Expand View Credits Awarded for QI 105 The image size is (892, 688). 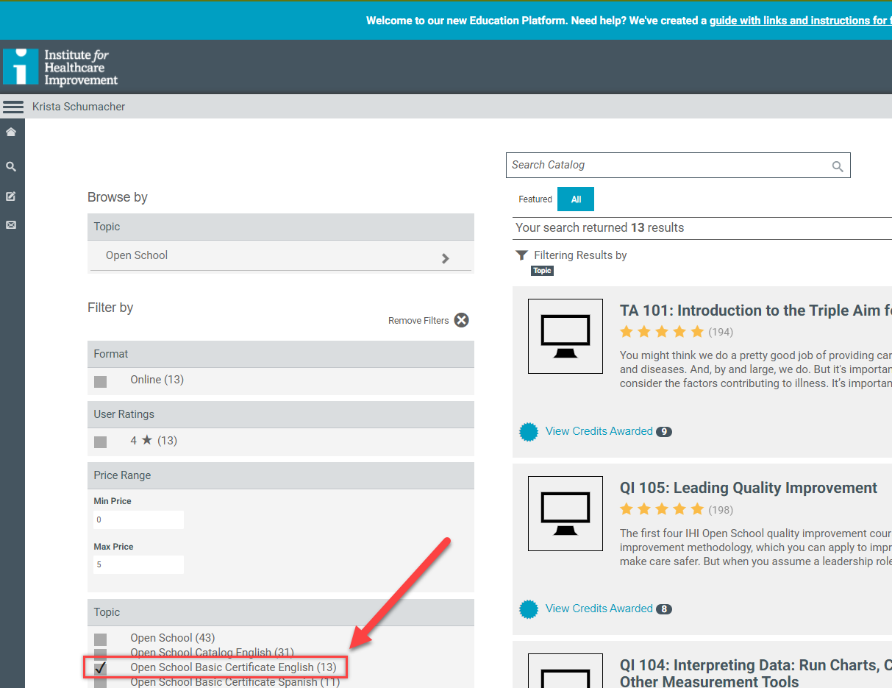599,609
